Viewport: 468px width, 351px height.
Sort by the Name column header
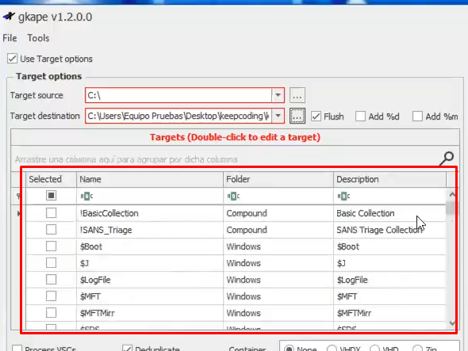click(150, 179)
